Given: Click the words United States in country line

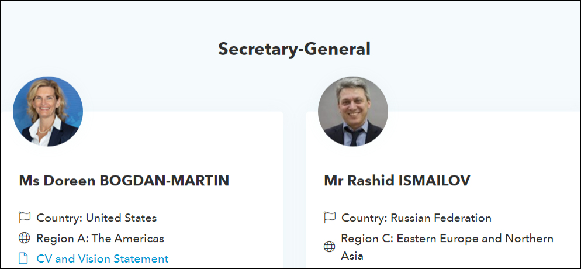Looking at the screenshot, I should pos(121,218).
